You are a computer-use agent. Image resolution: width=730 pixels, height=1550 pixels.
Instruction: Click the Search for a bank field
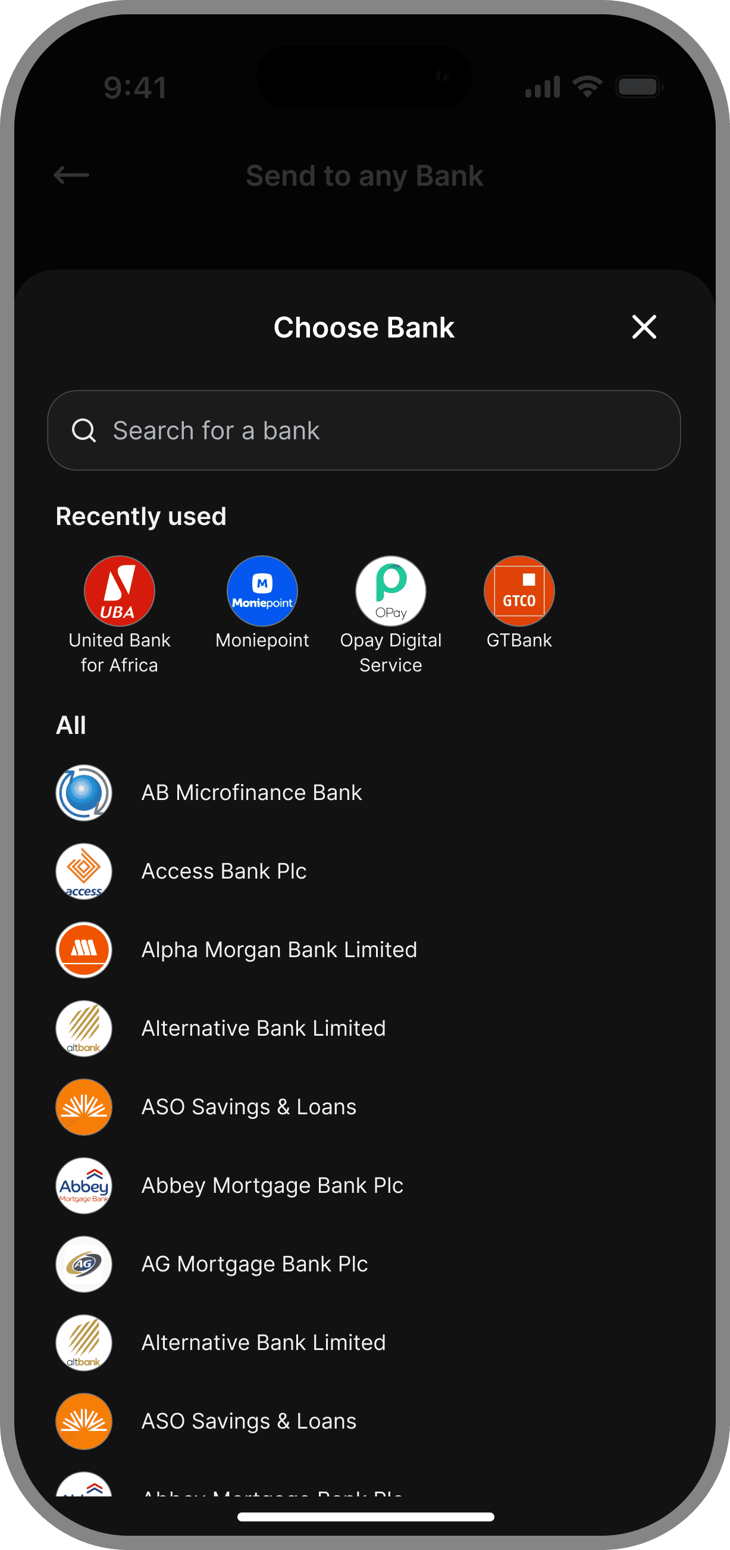coord(364,430)
